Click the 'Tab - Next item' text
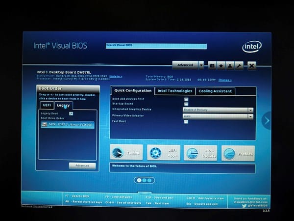Screen dimensions: 294x221 [157, 203]
